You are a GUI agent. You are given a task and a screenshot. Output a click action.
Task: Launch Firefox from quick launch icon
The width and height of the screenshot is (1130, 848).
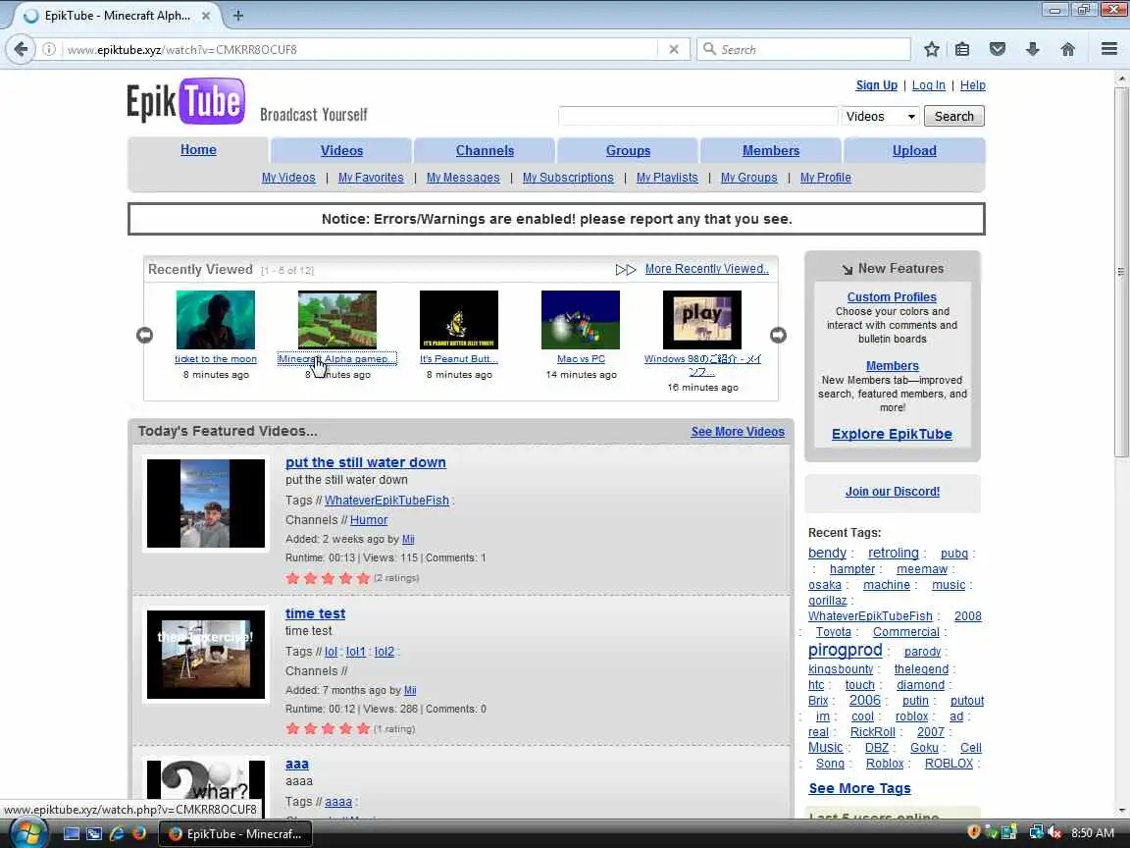pos(139,833)
